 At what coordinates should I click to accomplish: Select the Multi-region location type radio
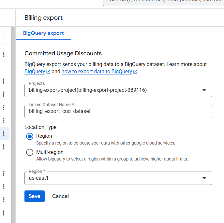(x=30, y=152)
